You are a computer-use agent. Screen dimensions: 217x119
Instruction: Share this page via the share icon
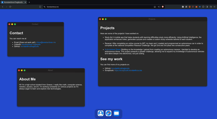(159, 7)
